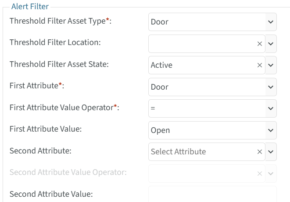Click the Select Attribute placeholder field

(x=202, y=152)
